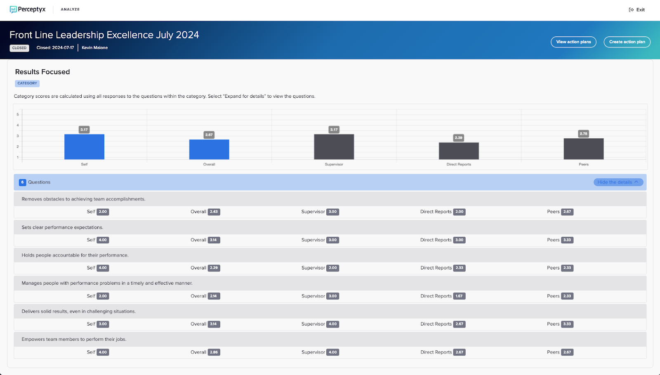
Task: Select 'Sets clear performance expectations.' row
Action: click(x=330, y=227)
